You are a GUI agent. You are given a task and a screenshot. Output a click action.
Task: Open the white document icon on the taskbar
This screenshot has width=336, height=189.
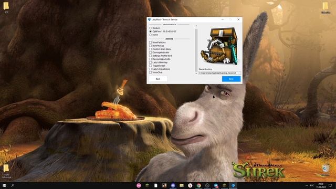coord(156,185)
